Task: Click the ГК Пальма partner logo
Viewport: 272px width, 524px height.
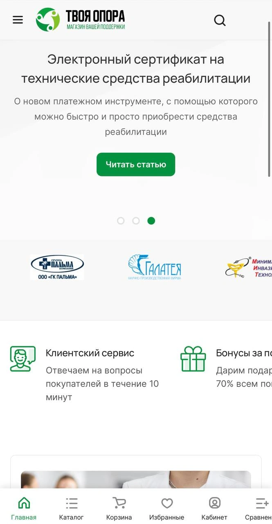Action: pyautogui.click(x=57, y=267)
